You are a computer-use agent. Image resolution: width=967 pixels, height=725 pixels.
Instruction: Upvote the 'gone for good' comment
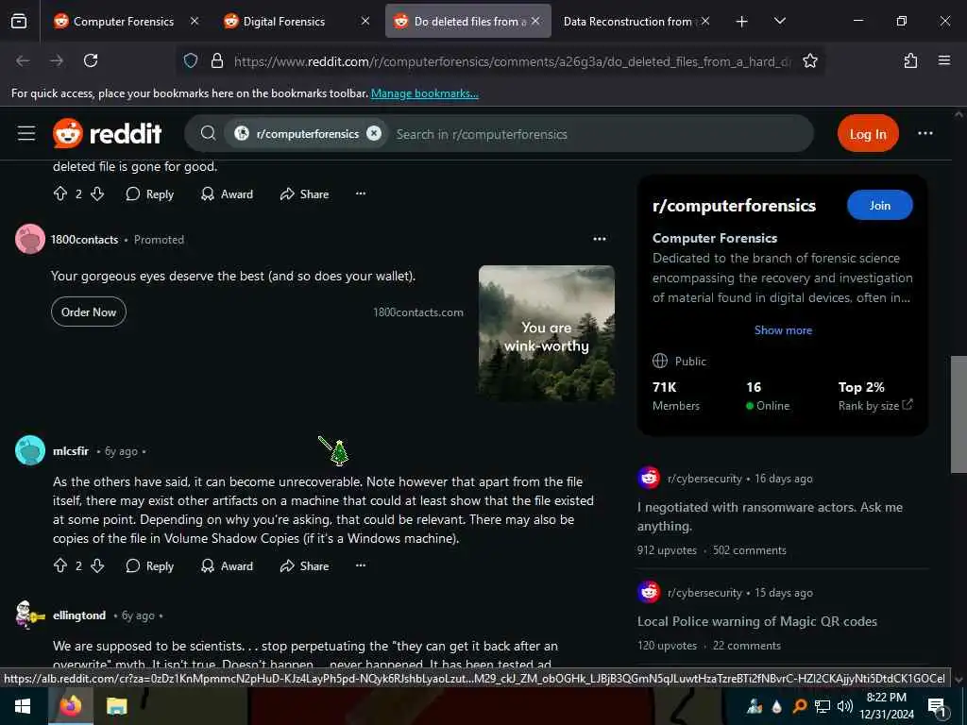(x=60, y=194)
